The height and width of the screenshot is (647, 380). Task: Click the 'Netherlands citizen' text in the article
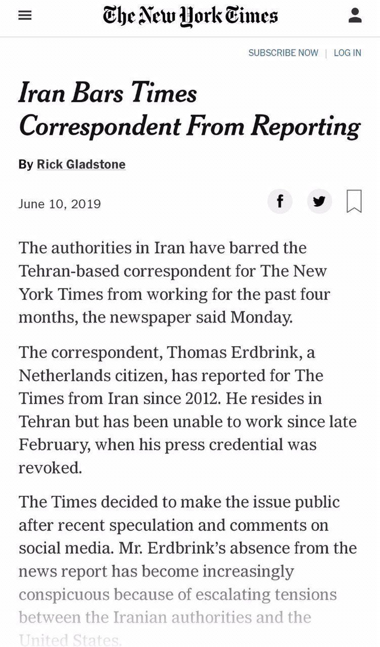point(92,376)
